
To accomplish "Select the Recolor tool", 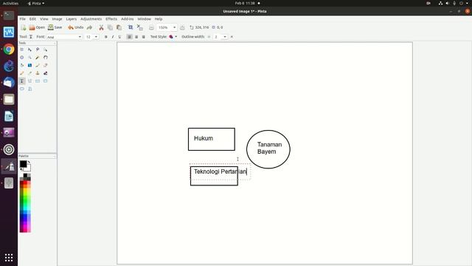I will [45, 73].
